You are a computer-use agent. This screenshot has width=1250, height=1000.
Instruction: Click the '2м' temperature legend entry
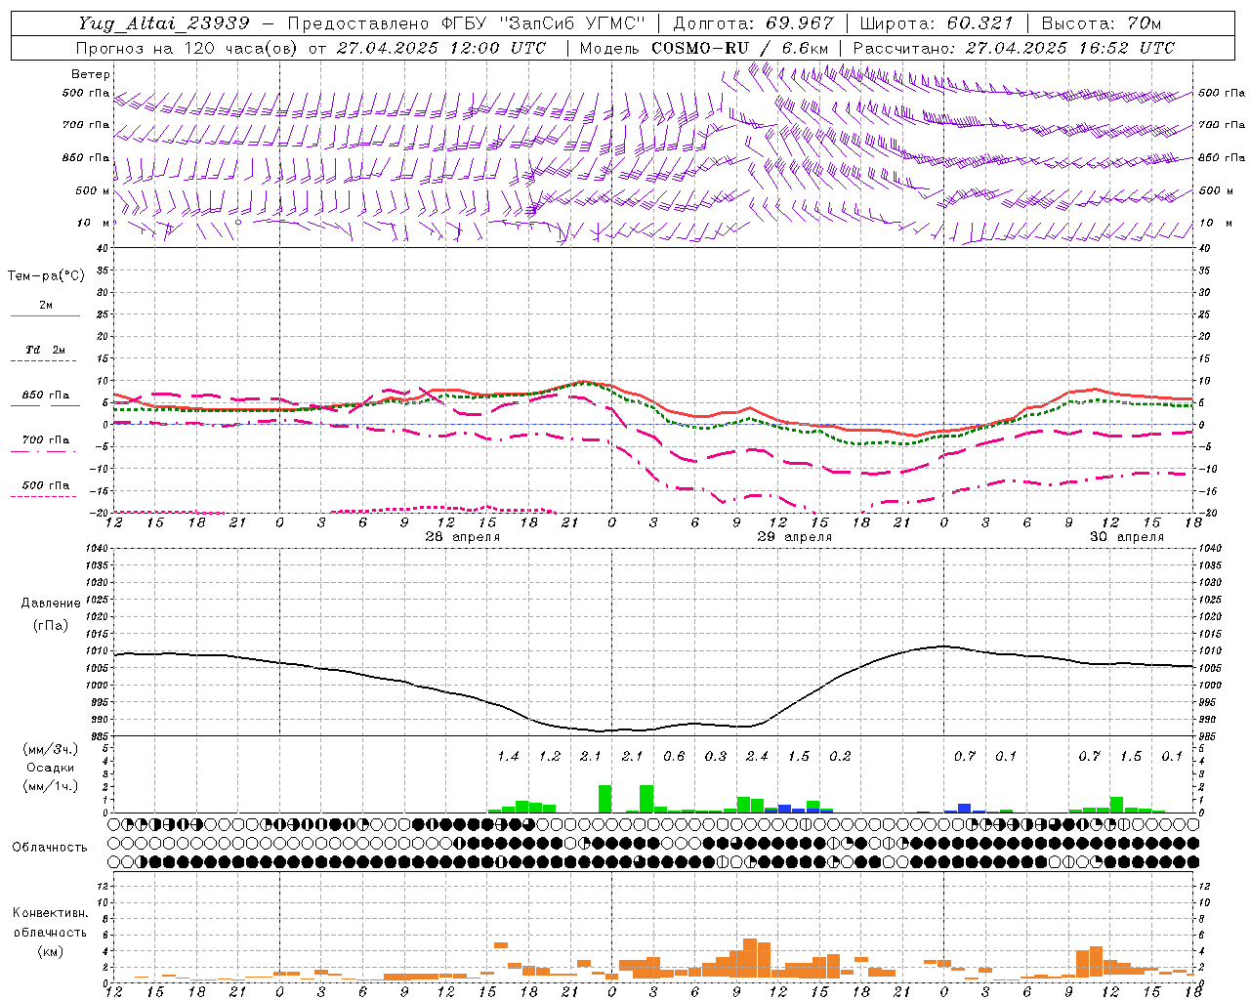point(46,306)
